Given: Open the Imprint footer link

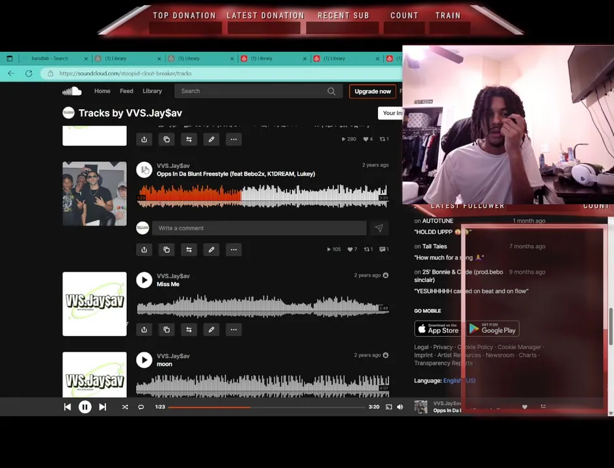Looking at the screenshot, I should point(423,356).
